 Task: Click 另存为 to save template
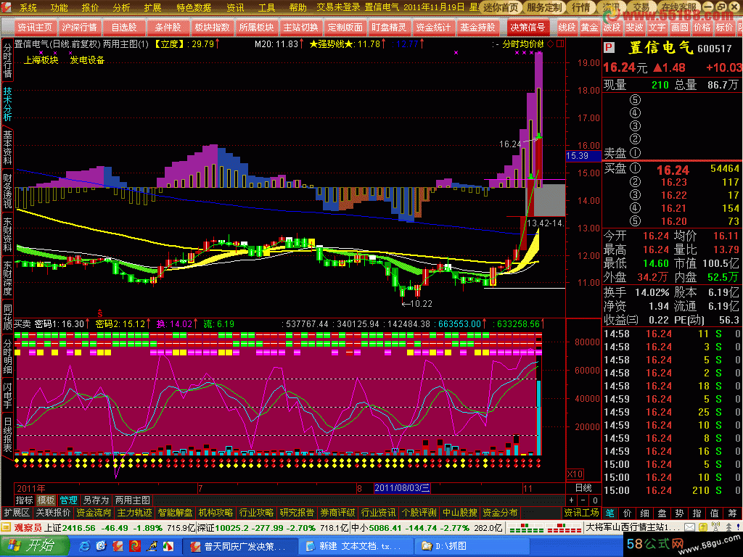[x=97, y=500]
